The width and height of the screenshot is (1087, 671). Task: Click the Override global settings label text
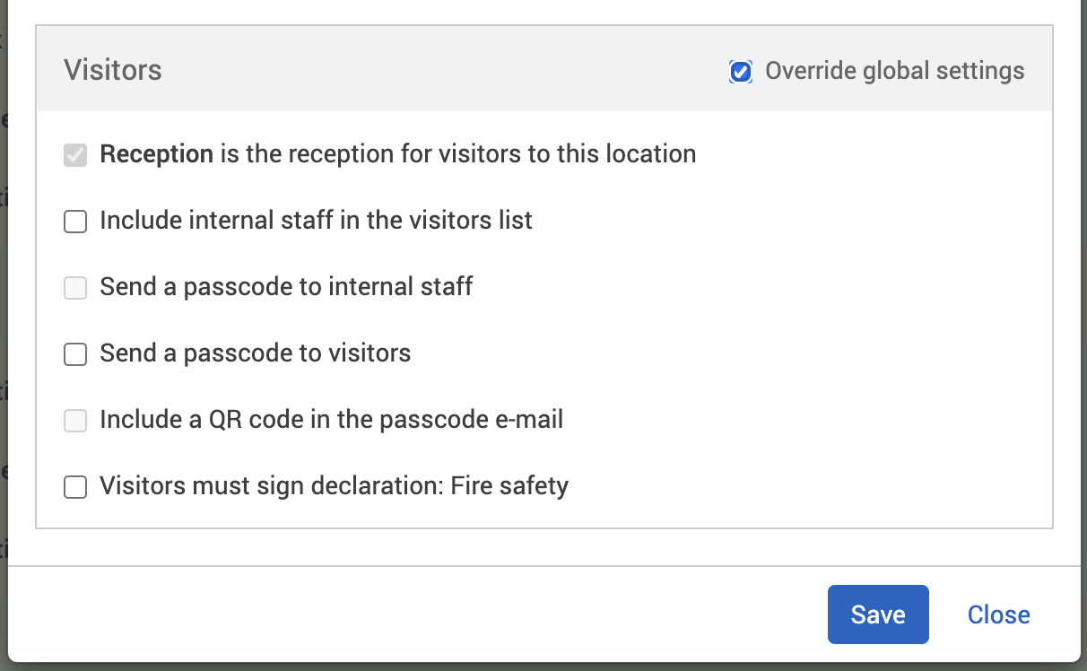coord(894,71)
